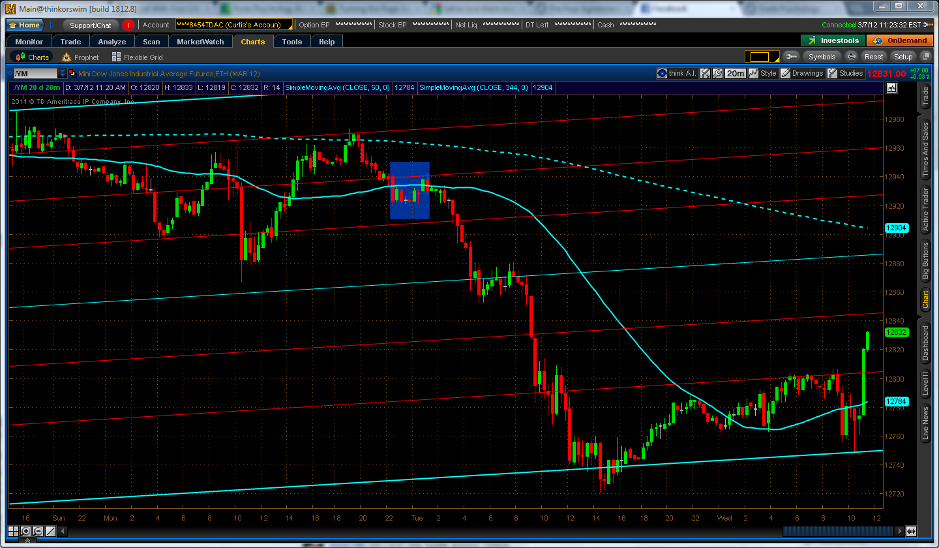Open the yellow-outlined grid layout dropdown
Viewport: 939px width, 548px height.
click(762, 57)
